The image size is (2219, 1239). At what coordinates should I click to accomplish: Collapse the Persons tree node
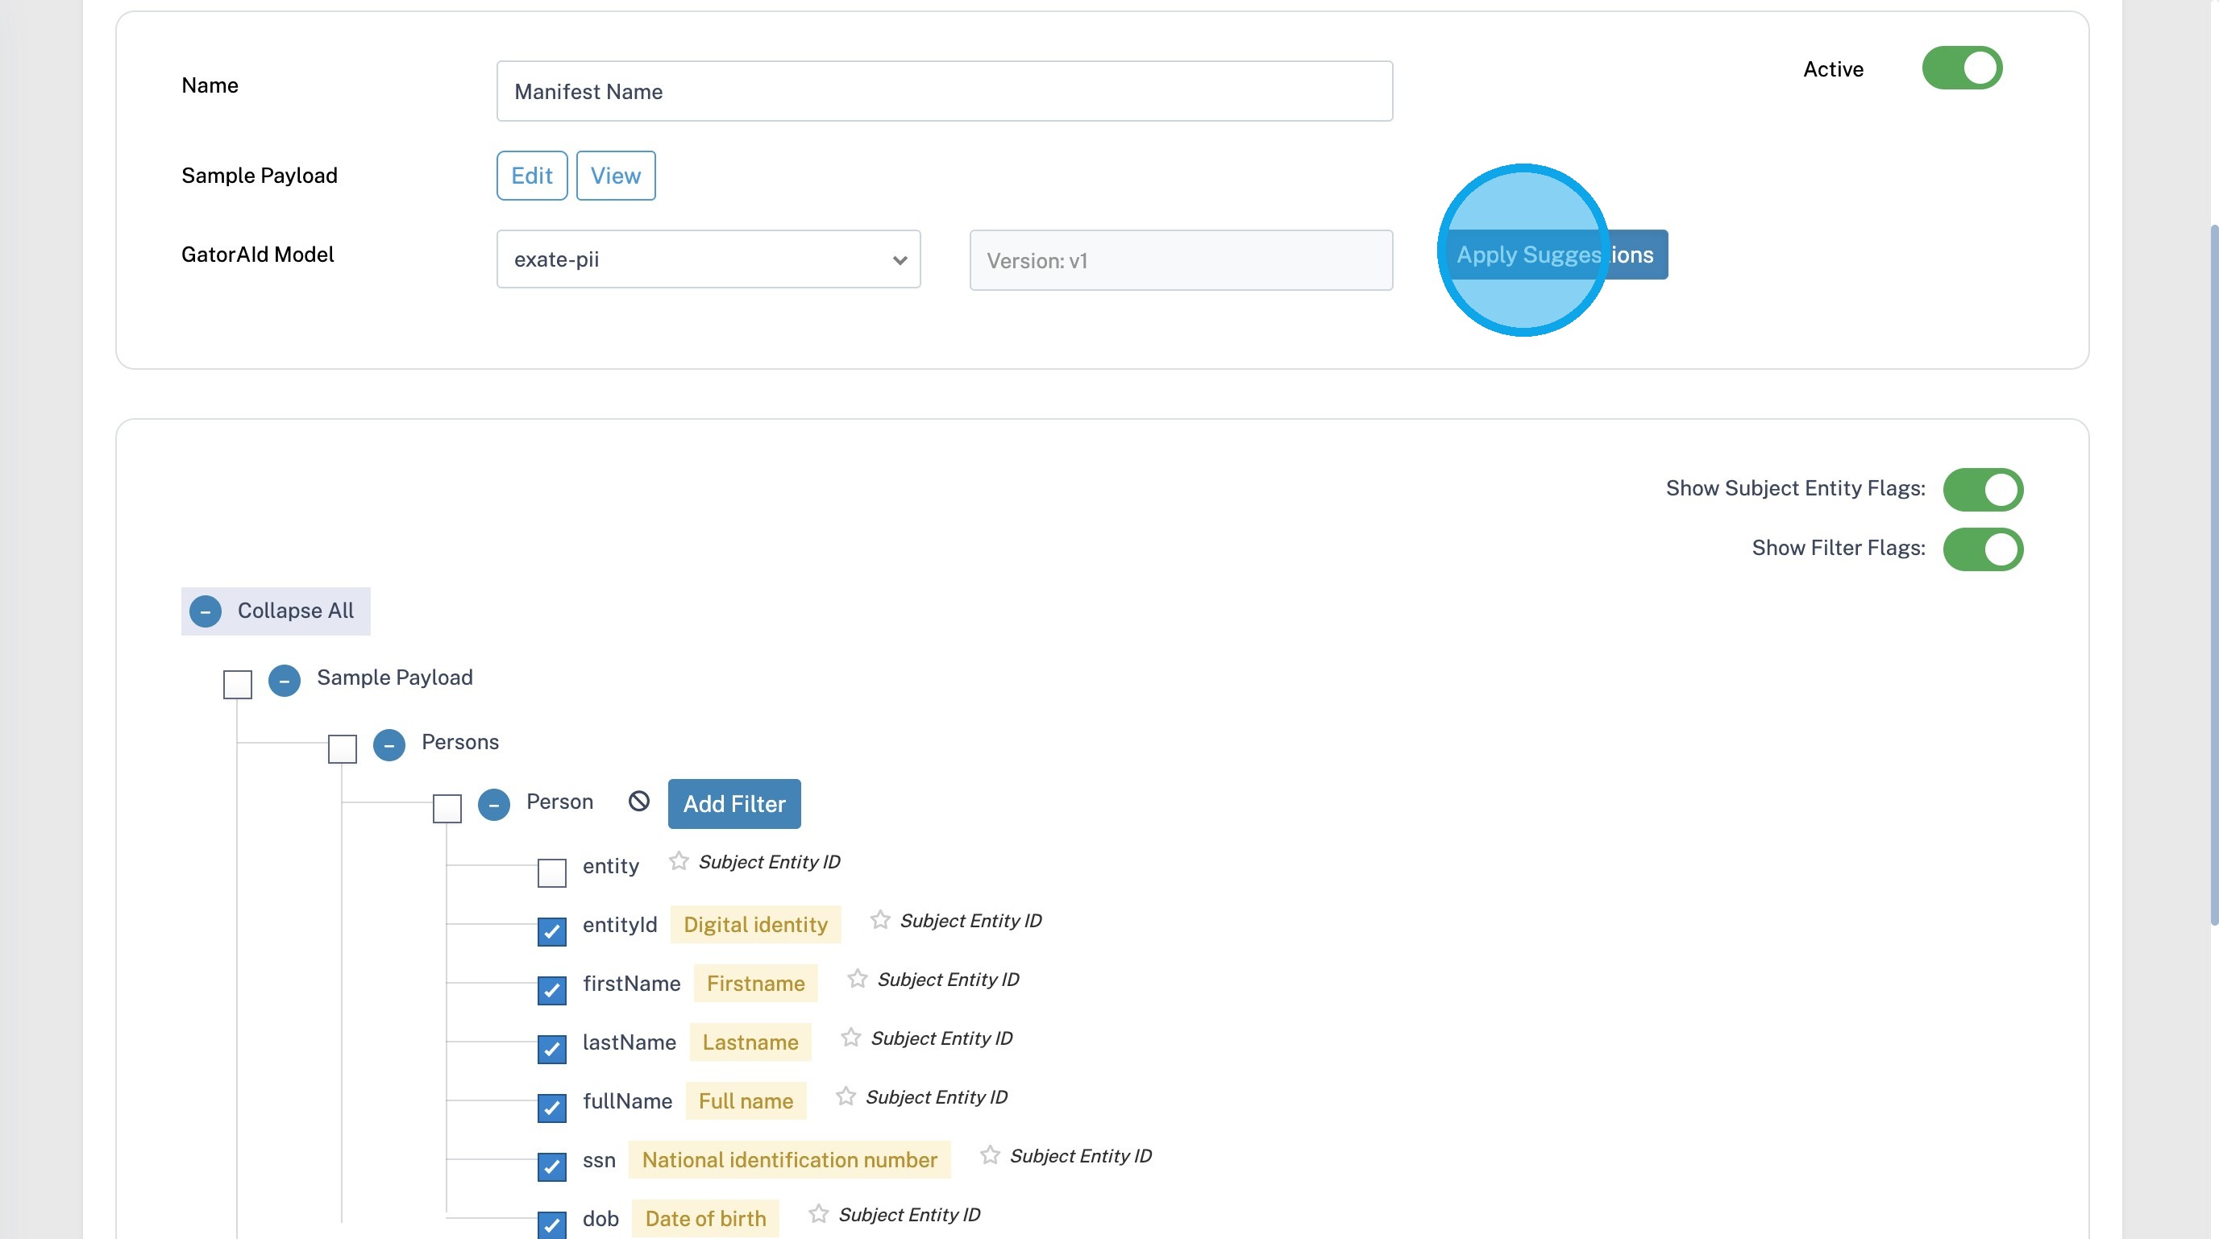pyautogui.click(x=389, y=745)
